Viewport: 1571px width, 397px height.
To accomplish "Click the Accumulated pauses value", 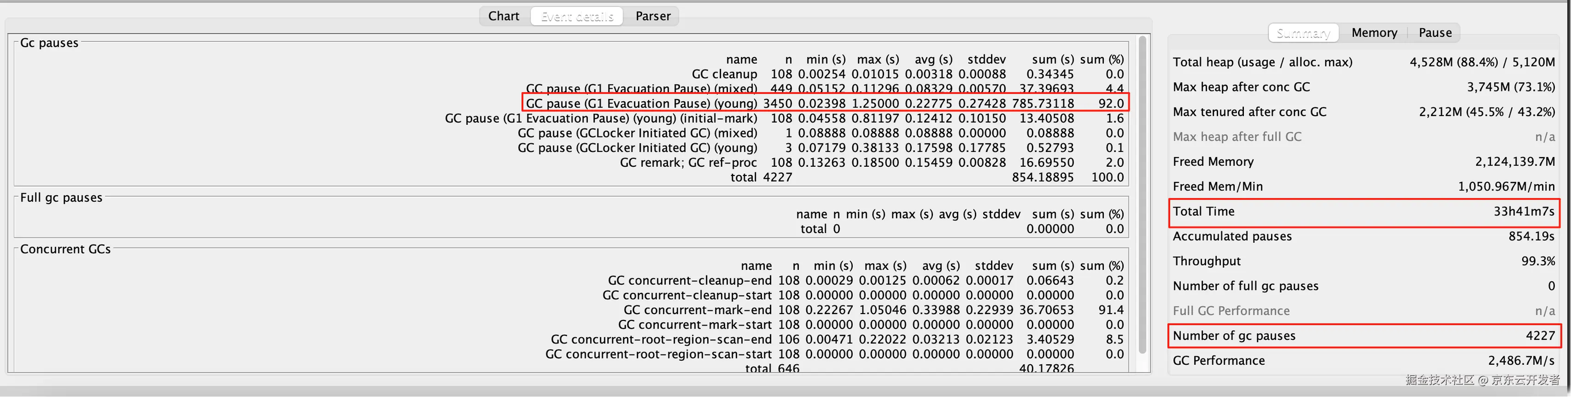I will pyautogui.click(x=1531, y=236).
